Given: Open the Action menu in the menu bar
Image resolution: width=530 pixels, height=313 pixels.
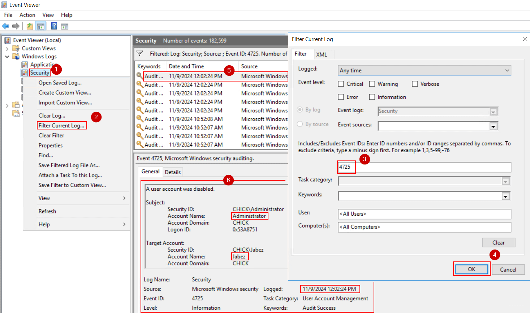Looking at the screenshot, I should [27, 15].
